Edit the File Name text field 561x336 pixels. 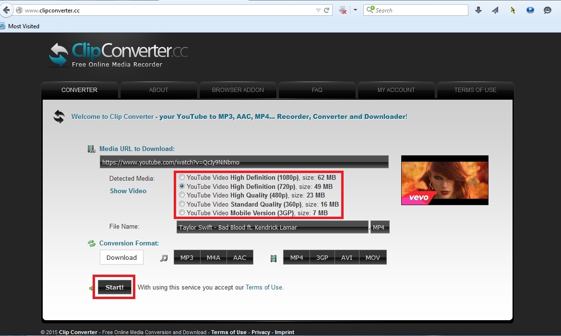click(x=272, y=227)
